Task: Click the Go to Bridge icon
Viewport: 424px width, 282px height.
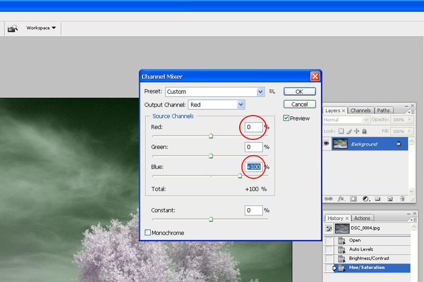Action: pyautogui.click(x=12, y=28)
